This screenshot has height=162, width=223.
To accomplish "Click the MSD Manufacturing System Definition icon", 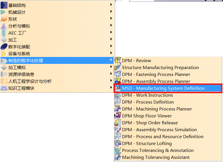I will (118, 88).
